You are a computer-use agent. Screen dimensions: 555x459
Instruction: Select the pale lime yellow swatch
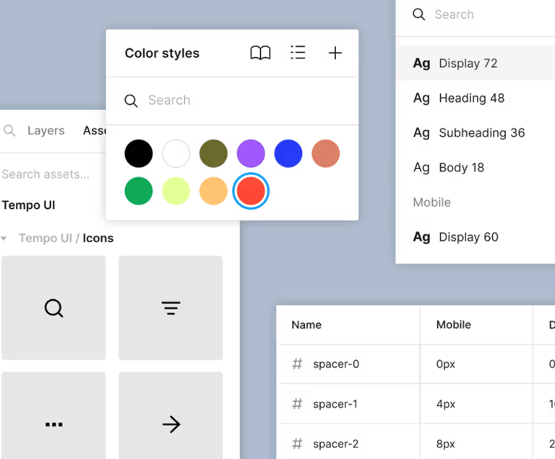click(176, 191)
